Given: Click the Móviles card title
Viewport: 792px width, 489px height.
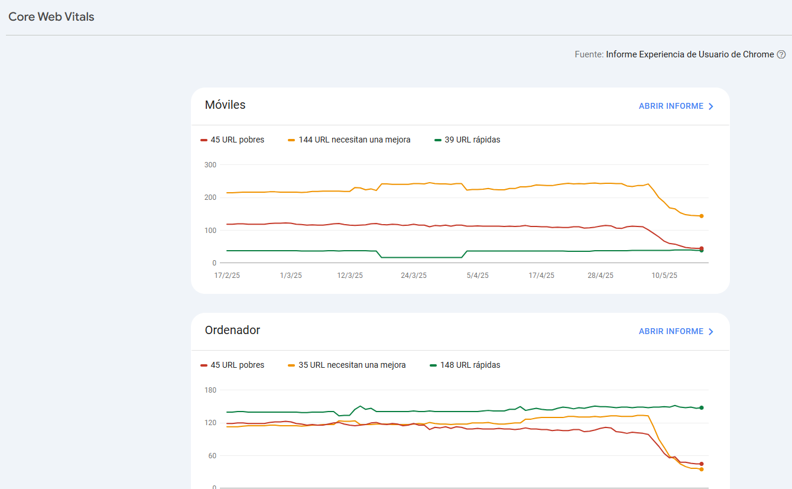Looking at the screenshot, I should pyautogui.click(x=225, y=105).
